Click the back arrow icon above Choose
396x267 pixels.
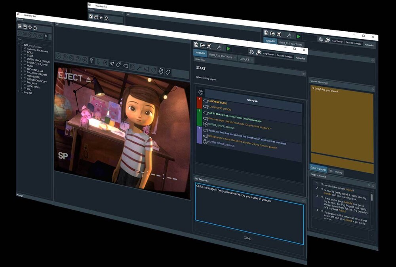click(x=201, y=92)
